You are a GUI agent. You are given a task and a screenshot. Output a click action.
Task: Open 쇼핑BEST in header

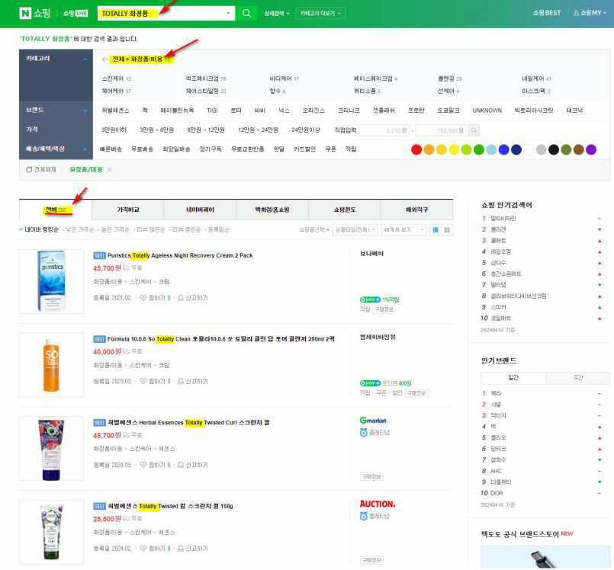pyautogui.click(x=547, y=13)
